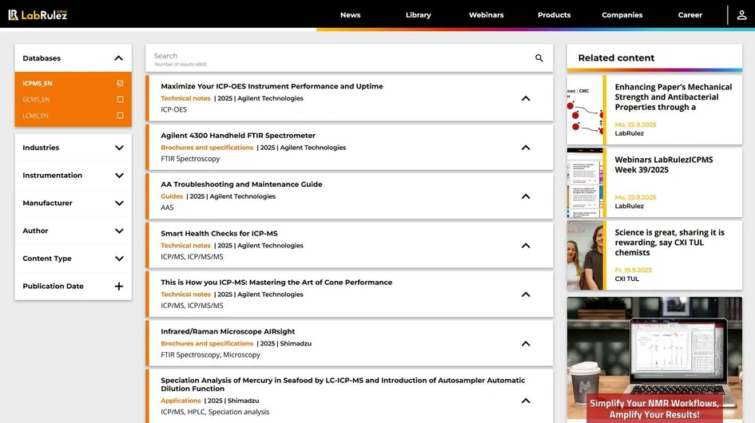Viewport: 755px width, 423px height.
Task: Enable the LCMS_EN database checkbox
Action: pos(120,116)
